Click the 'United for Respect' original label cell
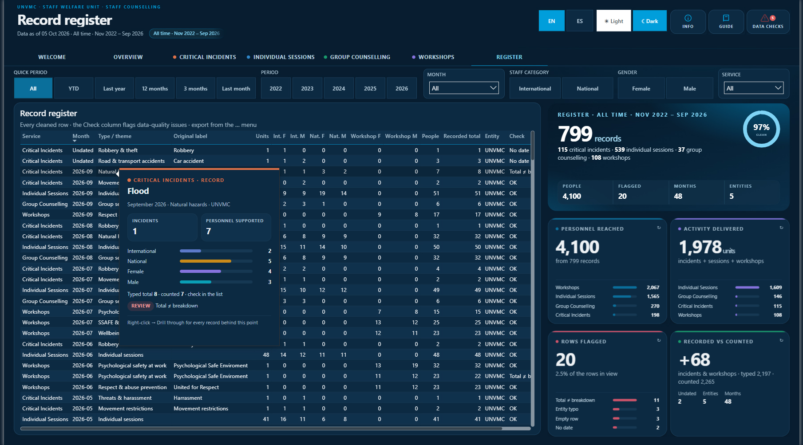 196,387
